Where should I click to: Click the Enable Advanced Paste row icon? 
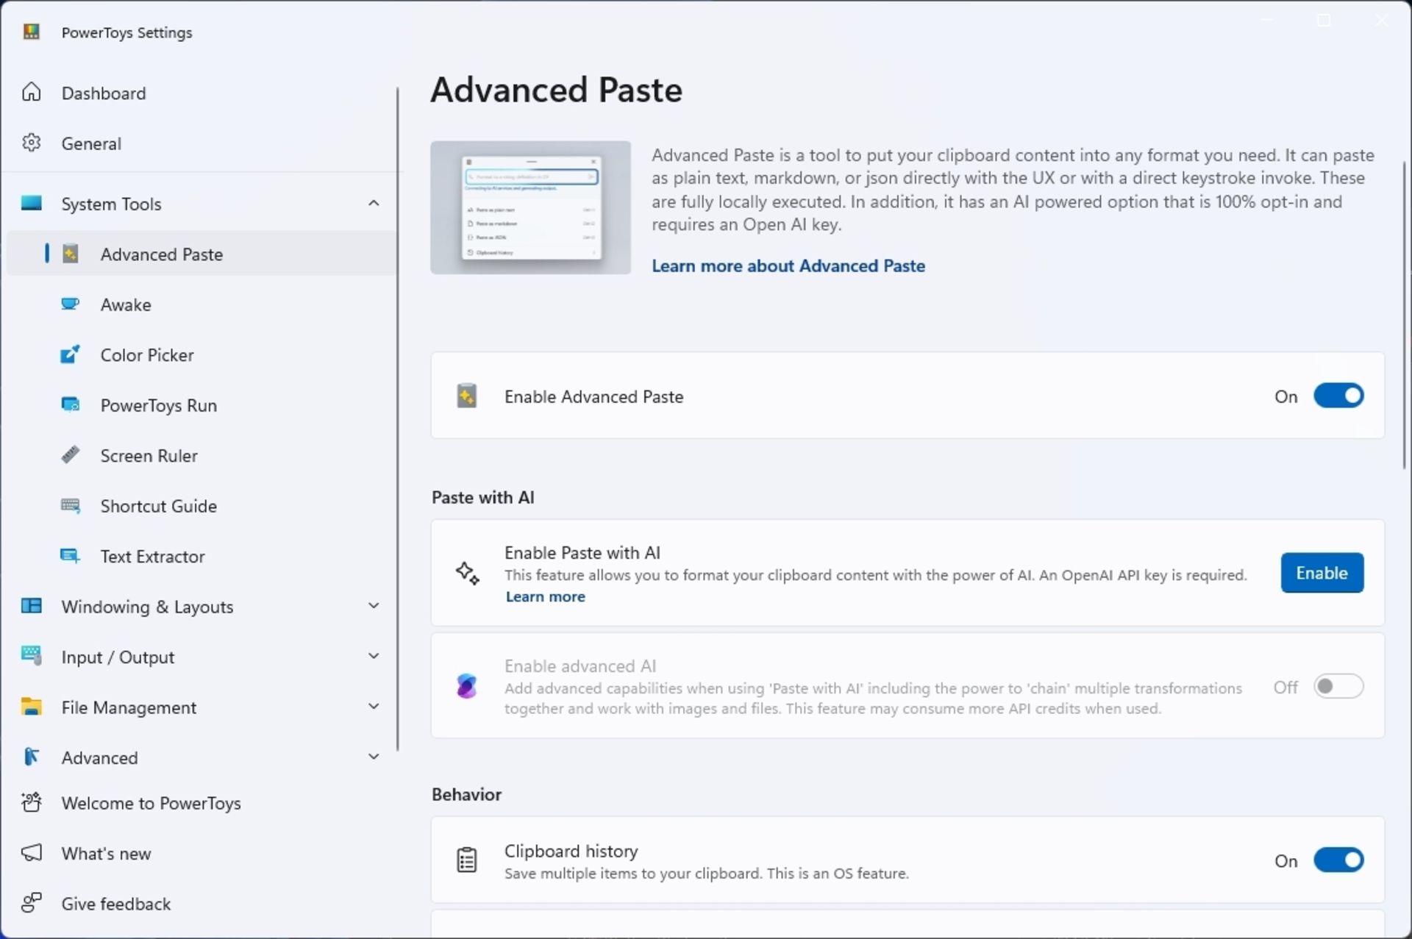click(467, 396)
